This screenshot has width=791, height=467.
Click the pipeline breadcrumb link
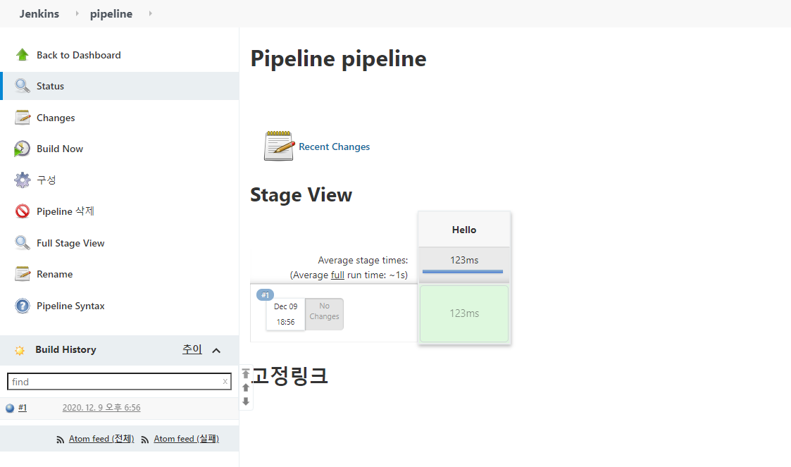111,13
